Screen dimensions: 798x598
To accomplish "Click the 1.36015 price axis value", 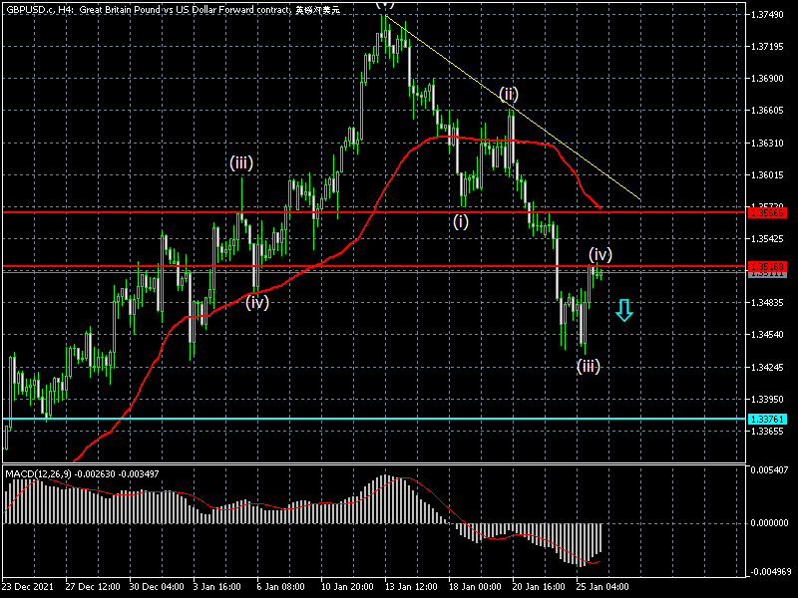I will (767, 175).
